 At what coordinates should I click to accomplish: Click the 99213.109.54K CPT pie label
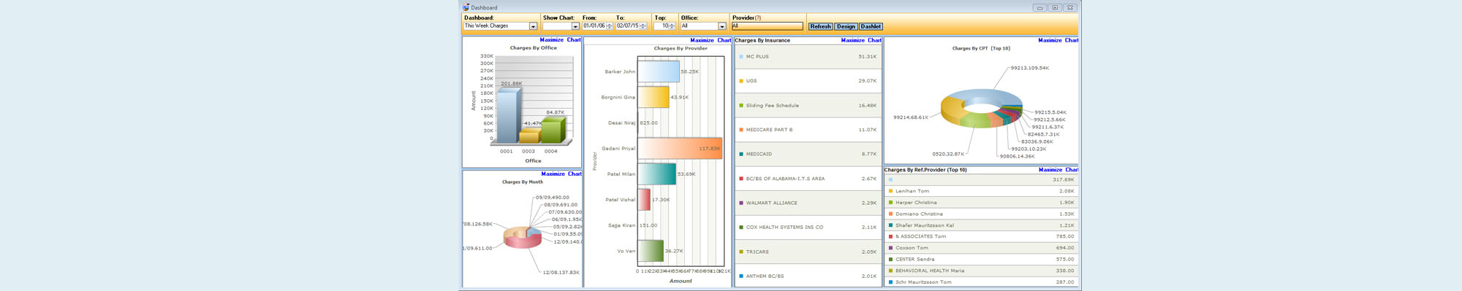(1030, 68)
